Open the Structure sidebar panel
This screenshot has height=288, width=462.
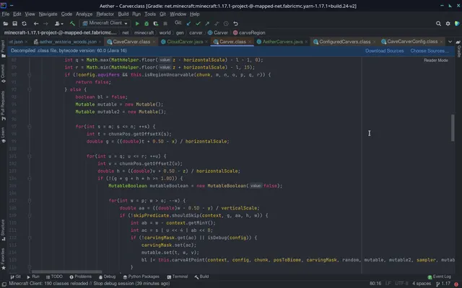click(x=3, y=230)
